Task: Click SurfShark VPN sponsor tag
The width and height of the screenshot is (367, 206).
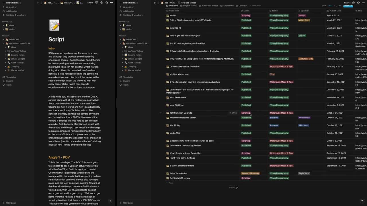Action: pos(306,59)
